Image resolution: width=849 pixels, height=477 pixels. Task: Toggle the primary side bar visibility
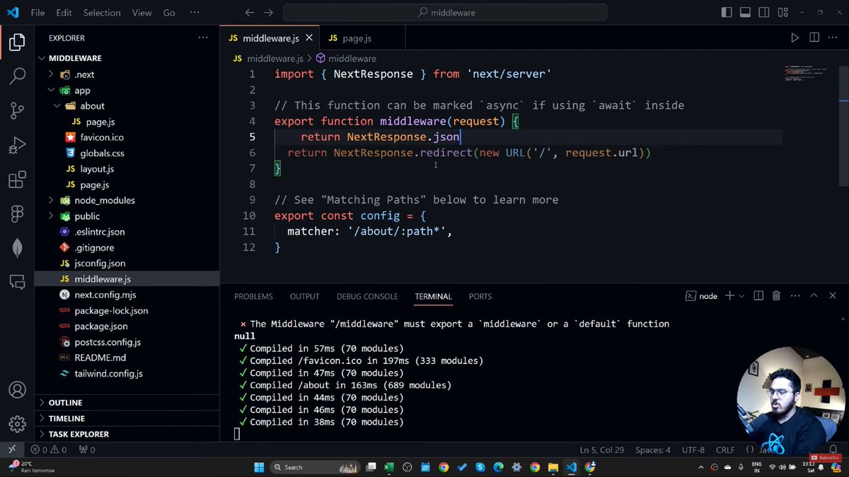coord(727,12)
